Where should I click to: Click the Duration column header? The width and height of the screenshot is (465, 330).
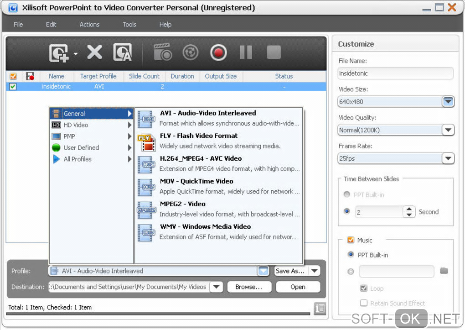point(182,76)
